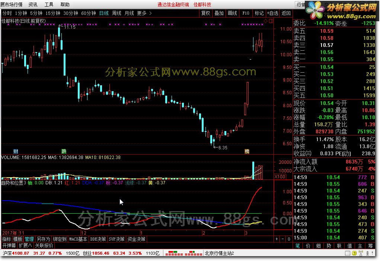This screenshot has width=380, height=261.
Task: Click the double up-arrow icon in status bar
Action: 368,253
